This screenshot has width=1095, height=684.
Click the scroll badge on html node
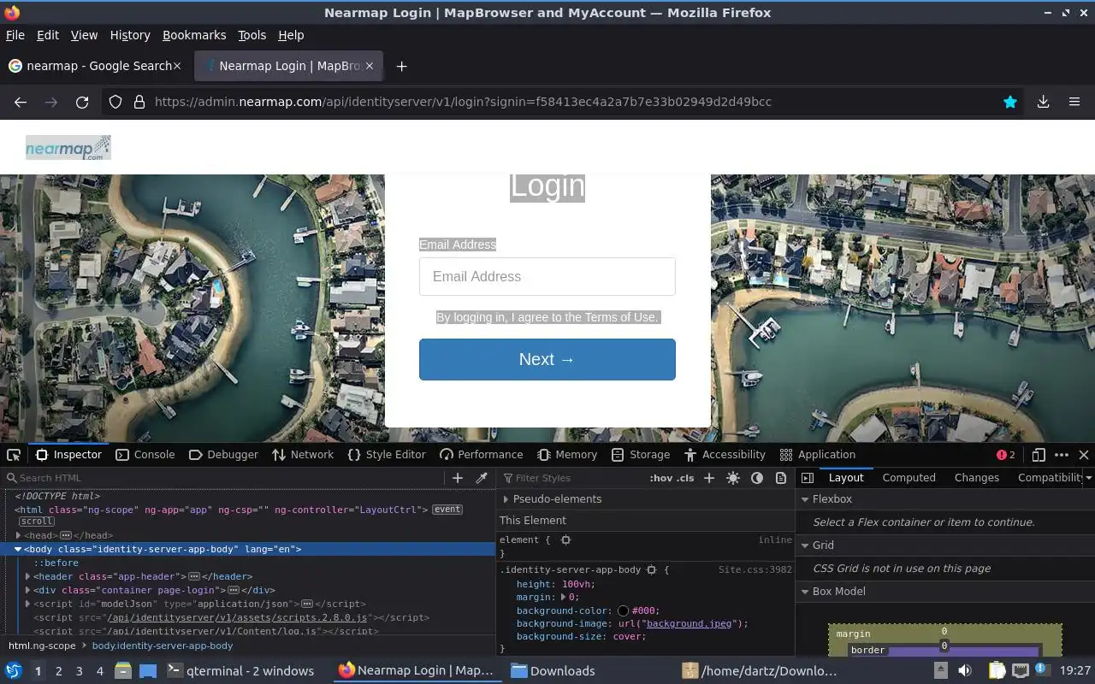pyautogui.click(x=37, y=522)
